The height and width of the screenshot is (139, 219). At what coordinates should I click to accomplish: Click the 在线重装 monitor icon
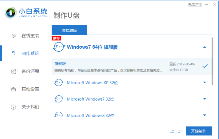click(x=13, y=36)
